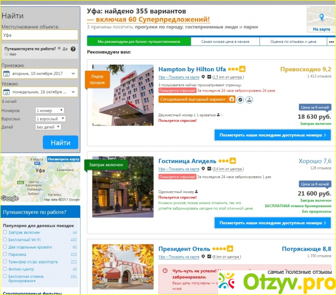This screenshot has height=295, width=336.
Task: Select 'Да' radio for travelling for work
Action: pos(59,49)
